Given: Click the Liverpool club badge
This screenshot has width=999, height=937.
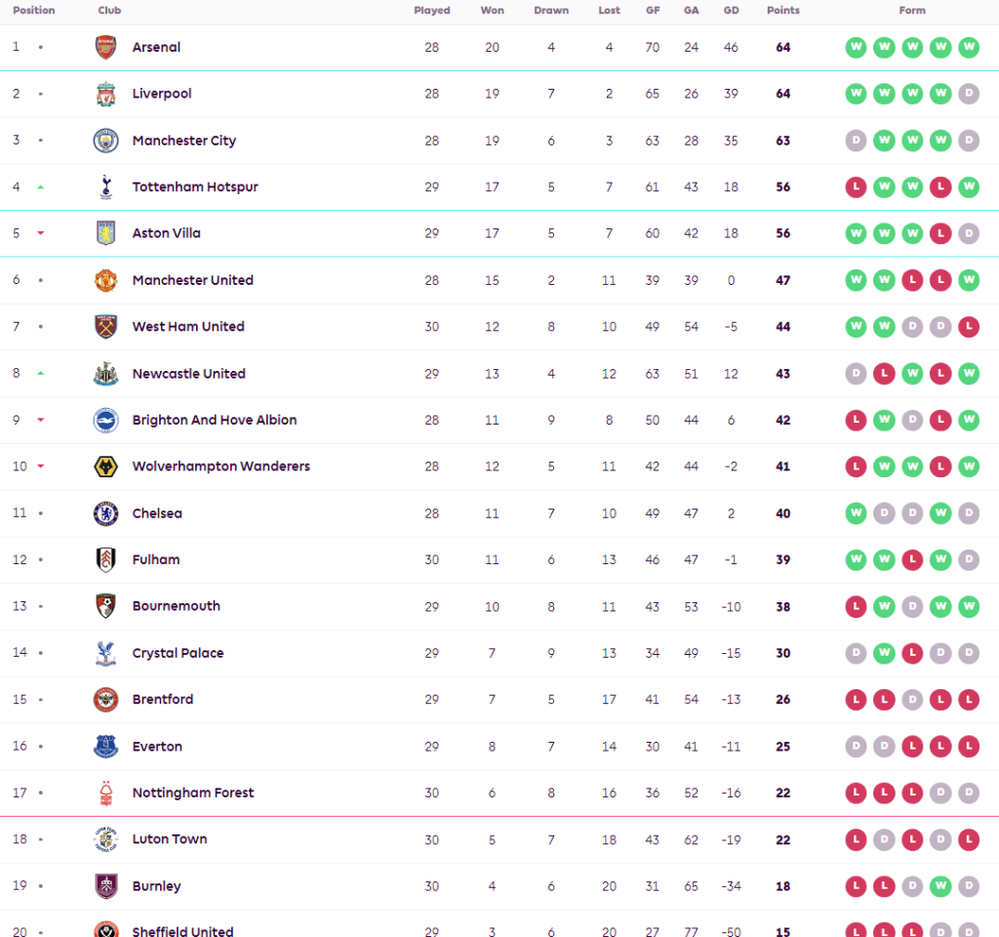Looking at the screenshot, I should (x=105, y=94).
